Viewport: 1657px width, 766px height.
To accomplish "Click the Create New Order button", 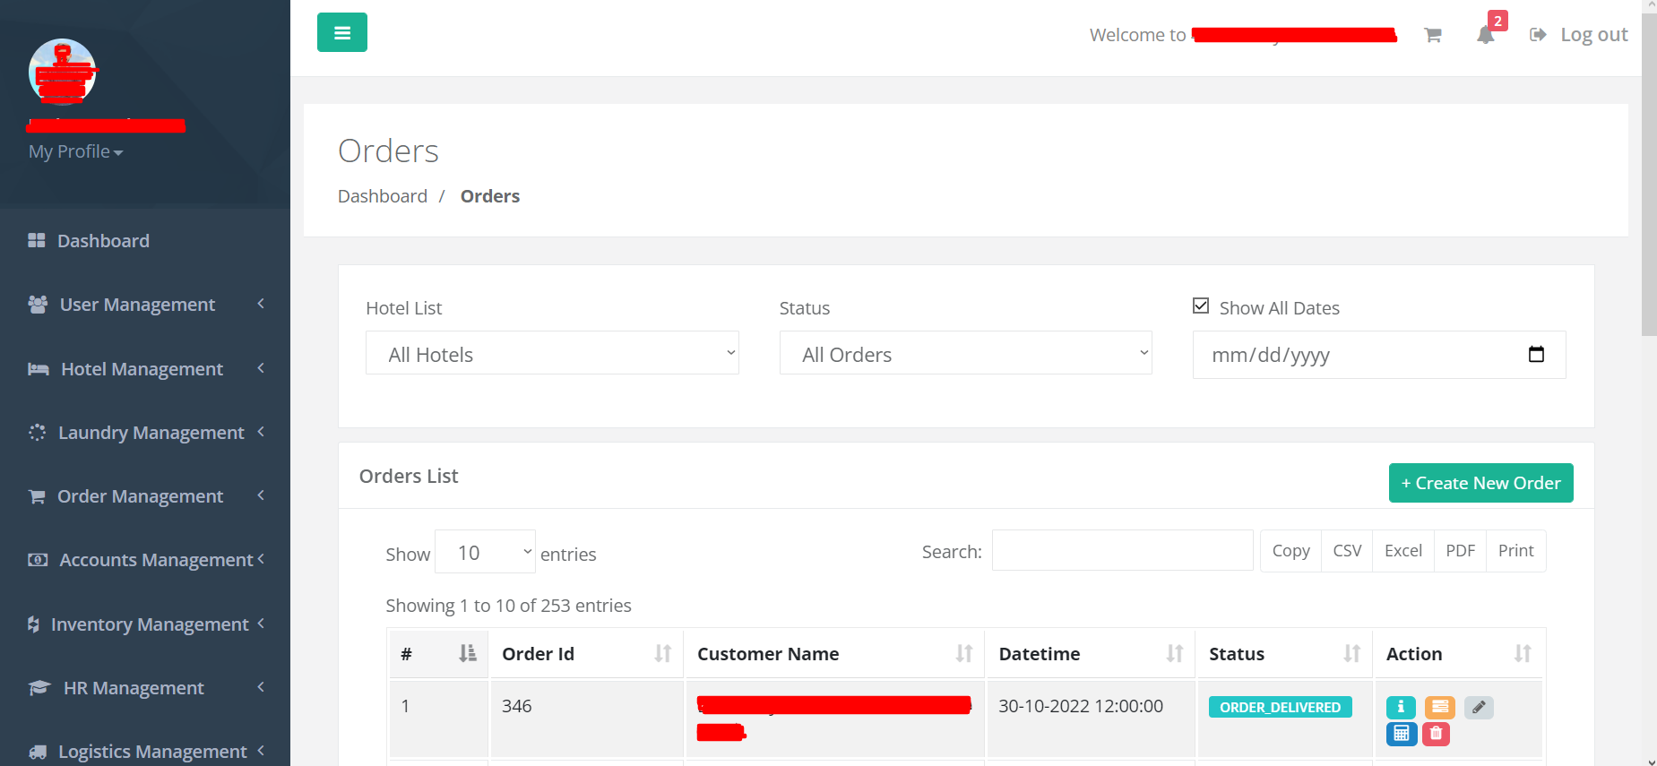I will (x=1480, y=483).
